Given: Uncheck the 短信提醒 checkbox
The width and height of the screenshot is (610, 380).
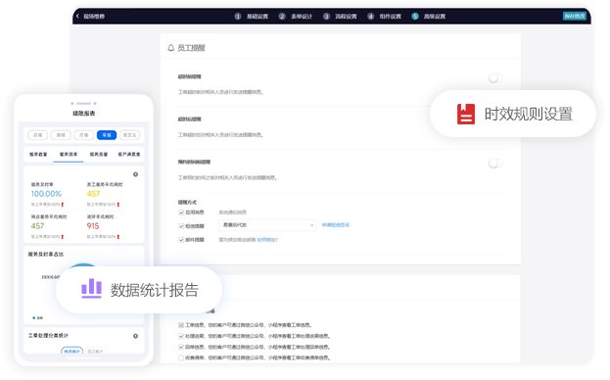Looking at the screenshot, I should tap(181, 226).
